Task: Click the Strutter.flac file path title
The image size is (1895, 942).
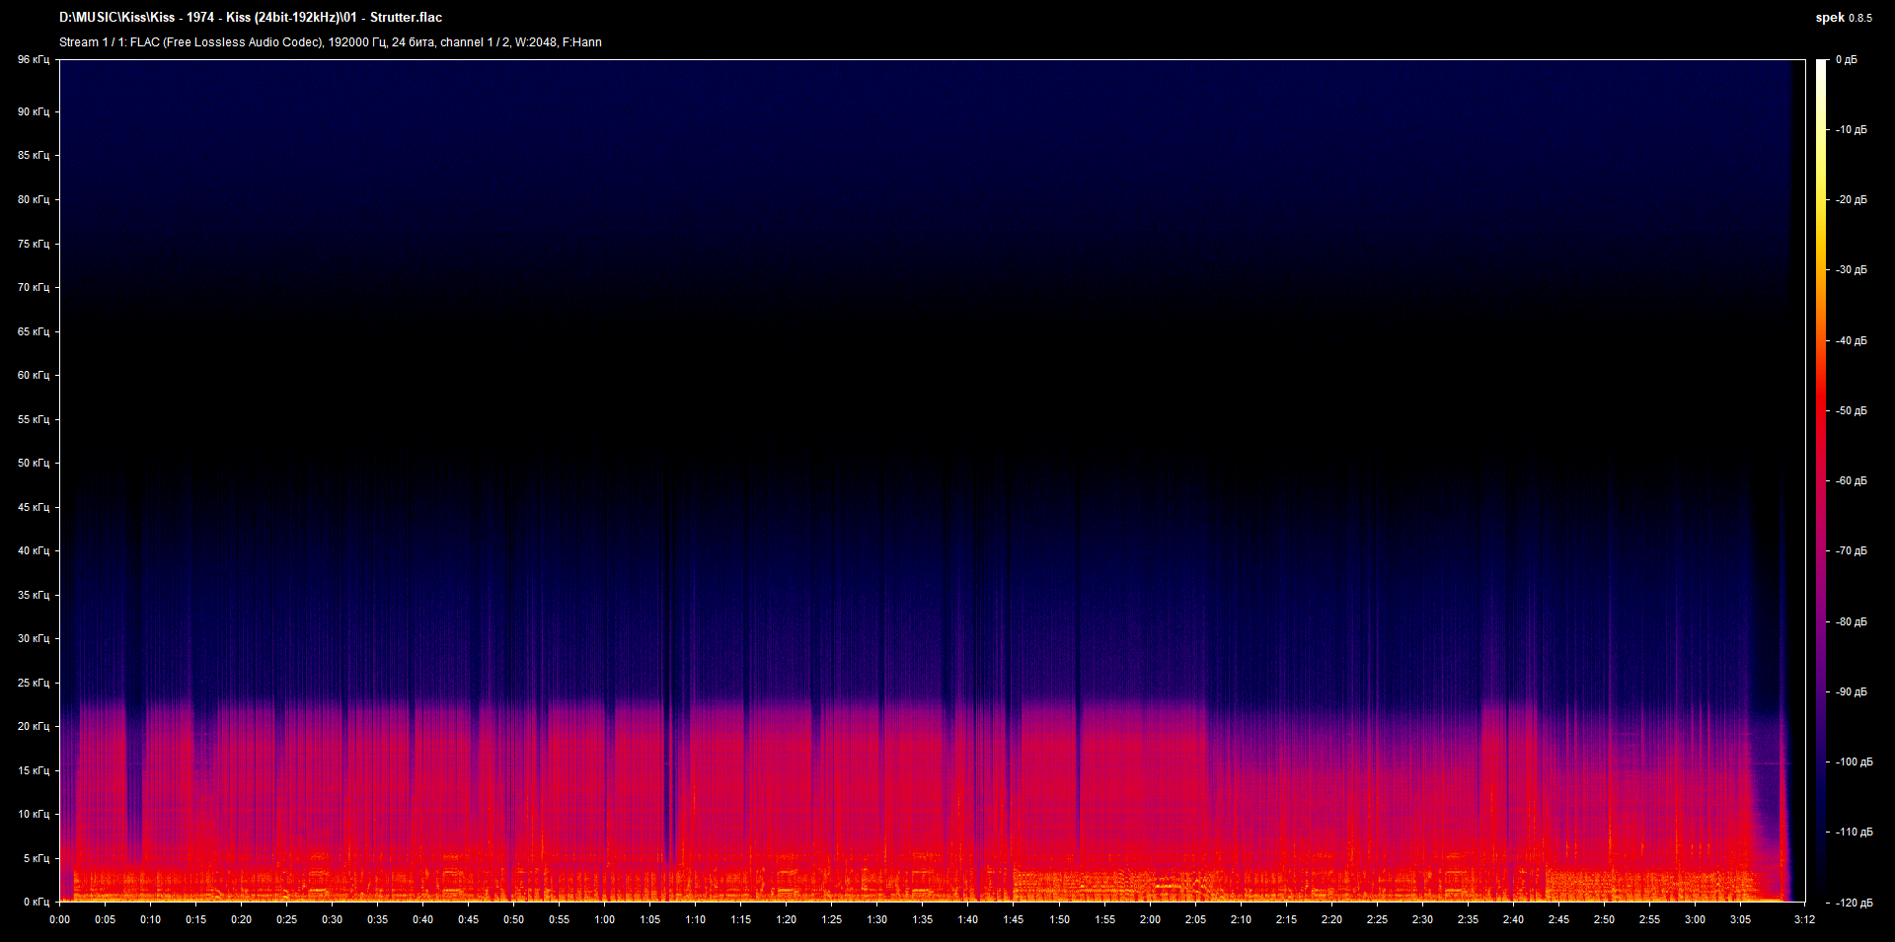Action: (x=251, y=18)
